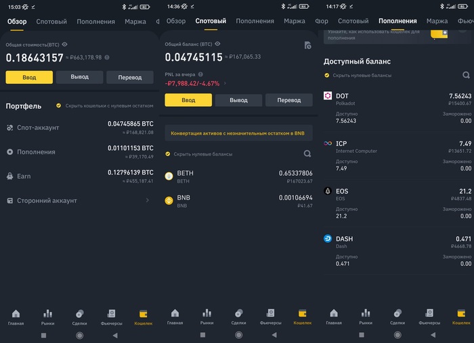
Task: Toggle balance visibility eye in Обзор screen
Action: pos(64,45)
